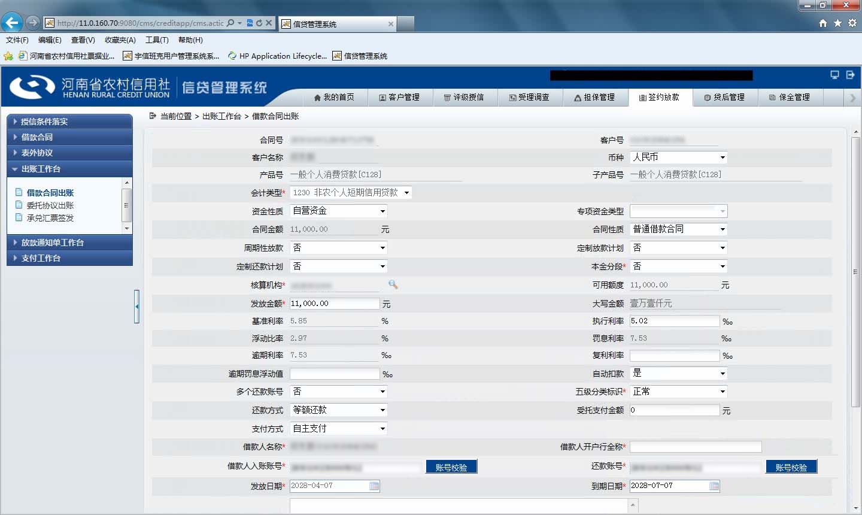The image size is (862, 515).
Task: Expand the 放款通知单工作台 section
Action: pos(69,243)
